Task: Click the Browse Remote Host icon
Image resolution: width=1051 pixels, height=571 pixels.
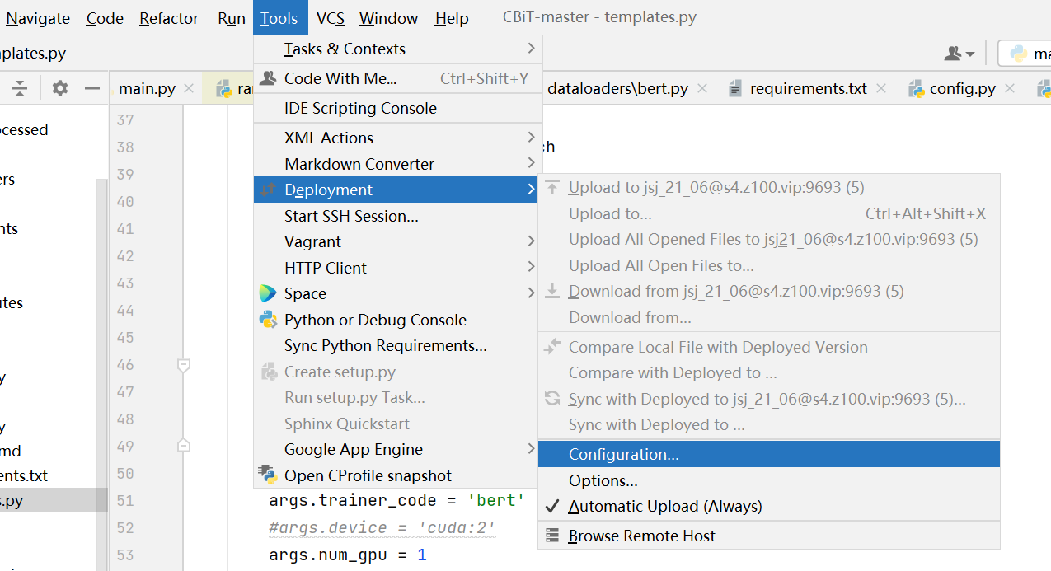Action: point(552,536)
